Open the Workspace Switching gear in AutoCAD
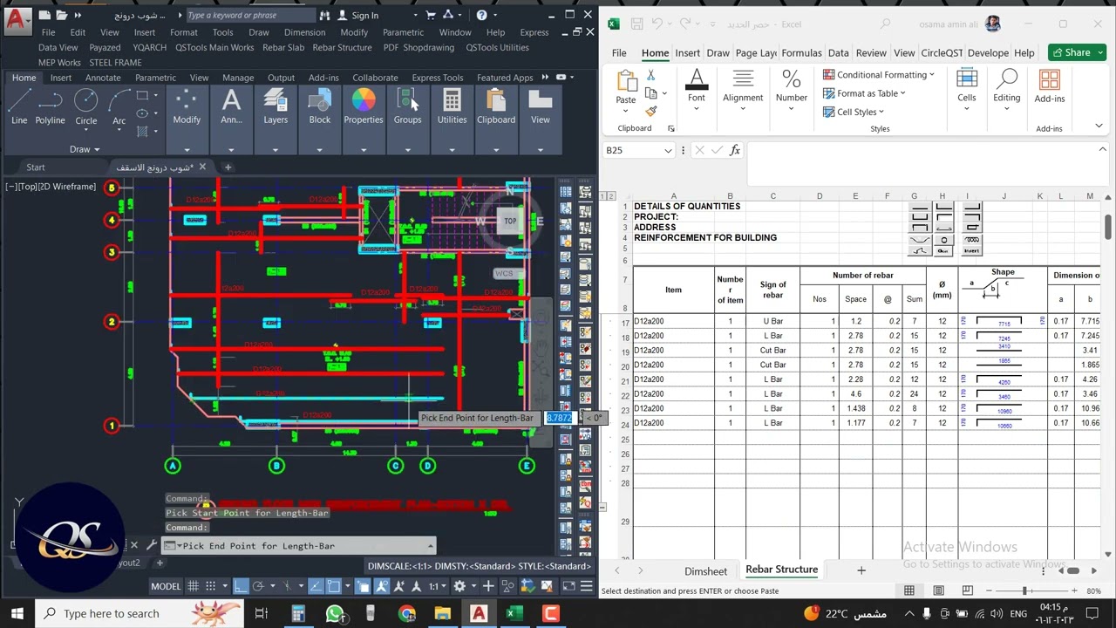The image size is (1116, 628). click(x=459, y=586)
